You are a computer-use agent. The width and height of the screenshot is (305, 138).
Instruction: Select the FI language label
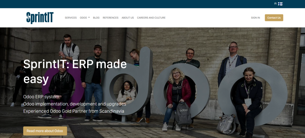276,4
